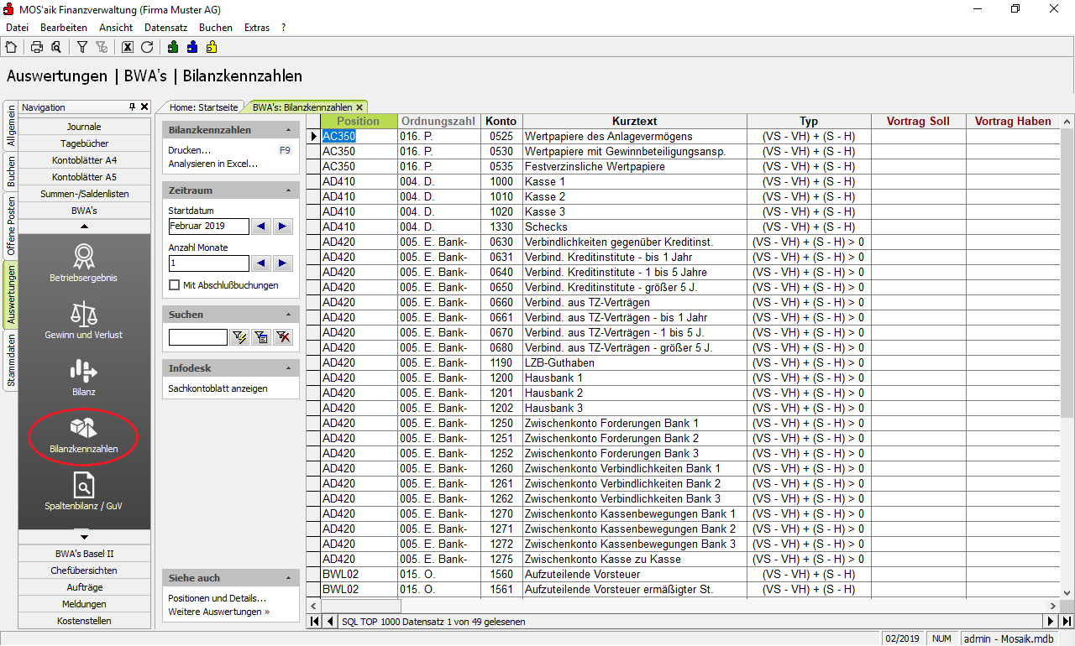Click the printer icon in the toolbar

click(x=37, y=47)
